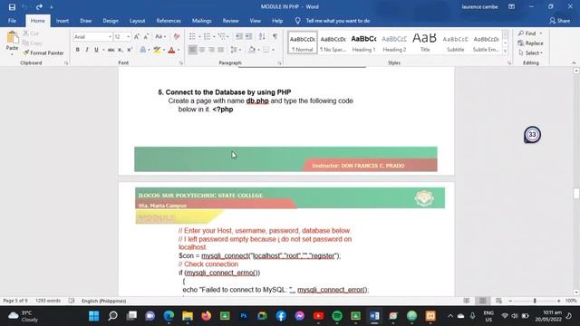Open Spotify from the taskbar

coord(337,316)
